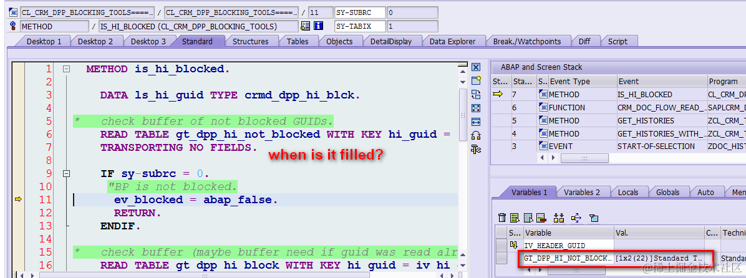
Task: Click the METHOD event type field
Action: [54, 26]
